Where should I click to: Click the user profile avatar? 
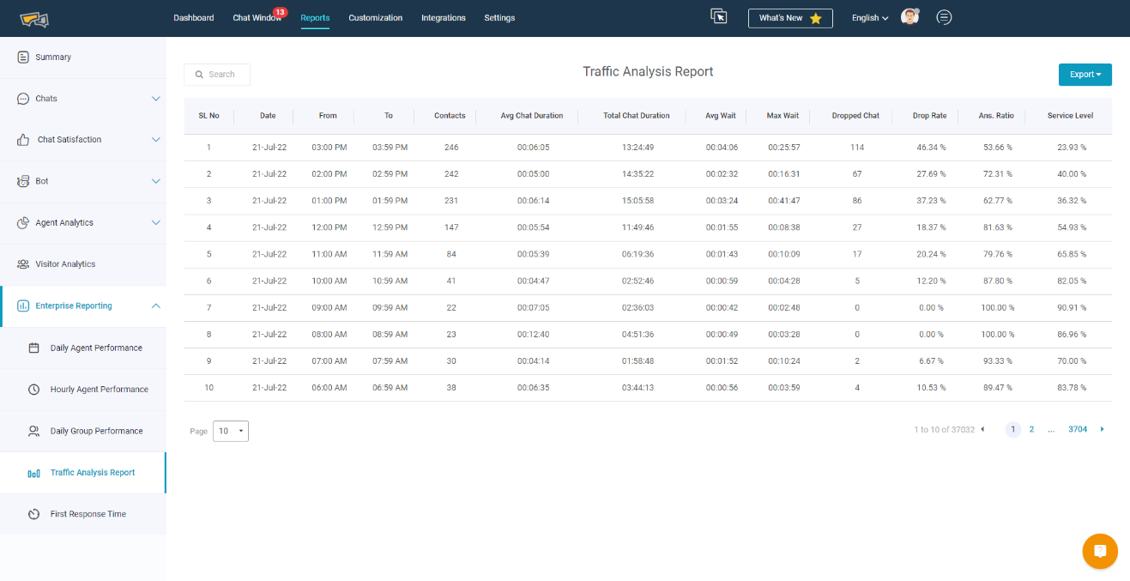tap(909, 17)
